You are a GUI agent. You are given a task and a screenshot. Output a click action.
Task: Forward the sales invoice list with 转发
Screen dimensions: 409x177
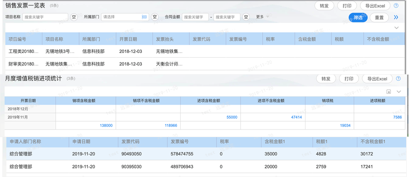click(x=324, y=6)
